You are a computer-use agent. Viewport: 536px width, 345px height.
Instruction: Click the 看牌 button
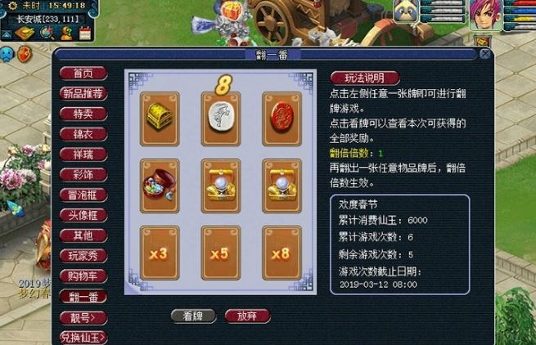tap(193, 316)
